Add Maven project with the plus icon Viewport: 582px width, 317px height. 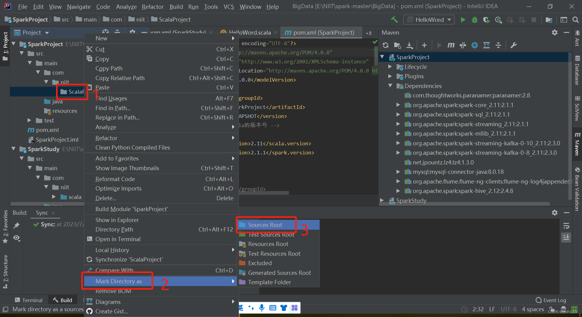pos(424,45)
